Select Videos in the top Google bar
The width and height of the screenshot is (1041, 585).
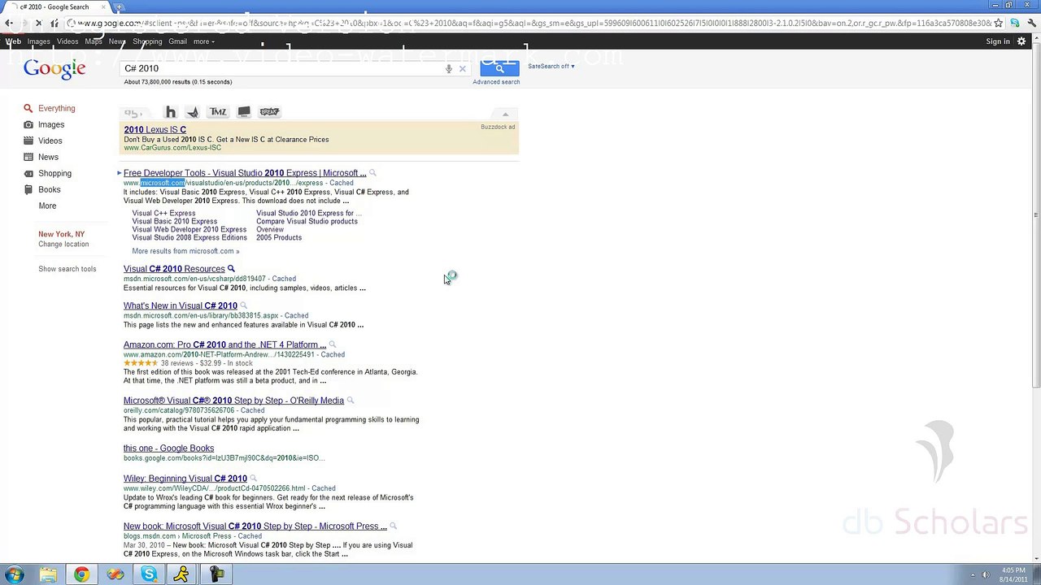coord(68,41)
